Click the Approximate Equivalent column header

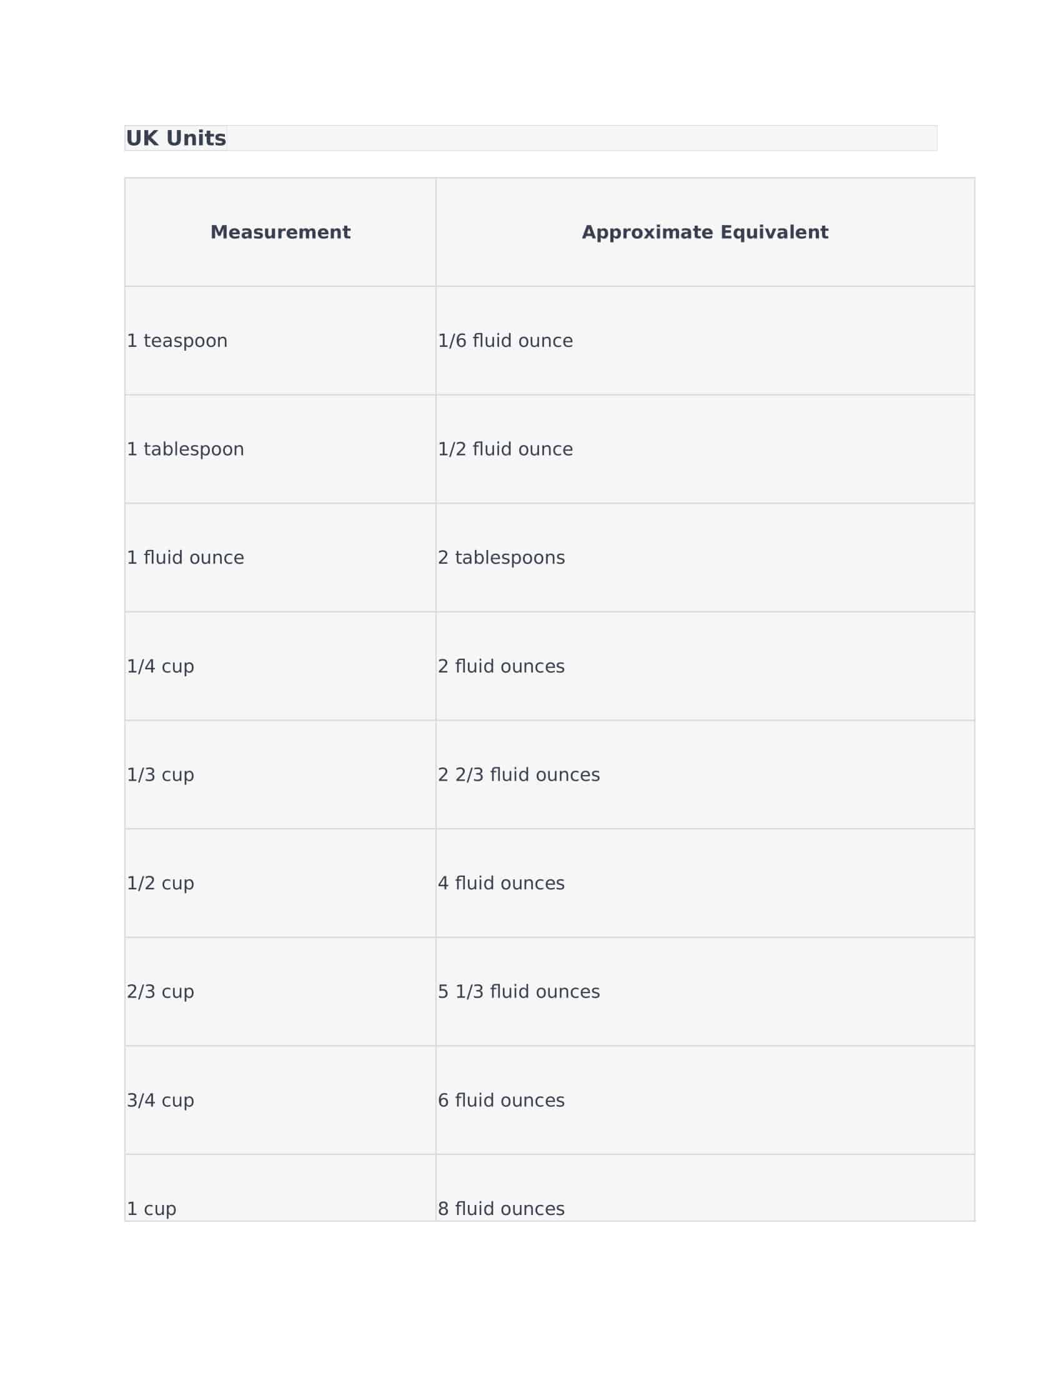click(705, 232)
